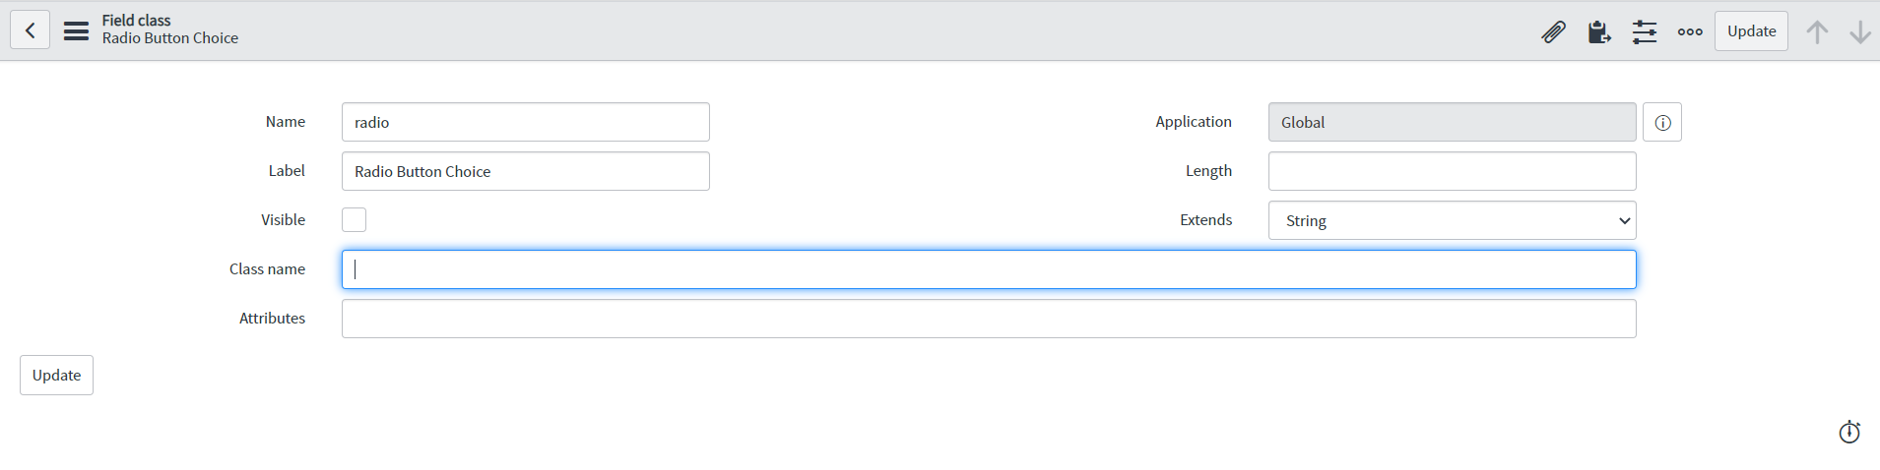Click the read-only Application field
This screenshot has width=1880, height=470.
1452,122
